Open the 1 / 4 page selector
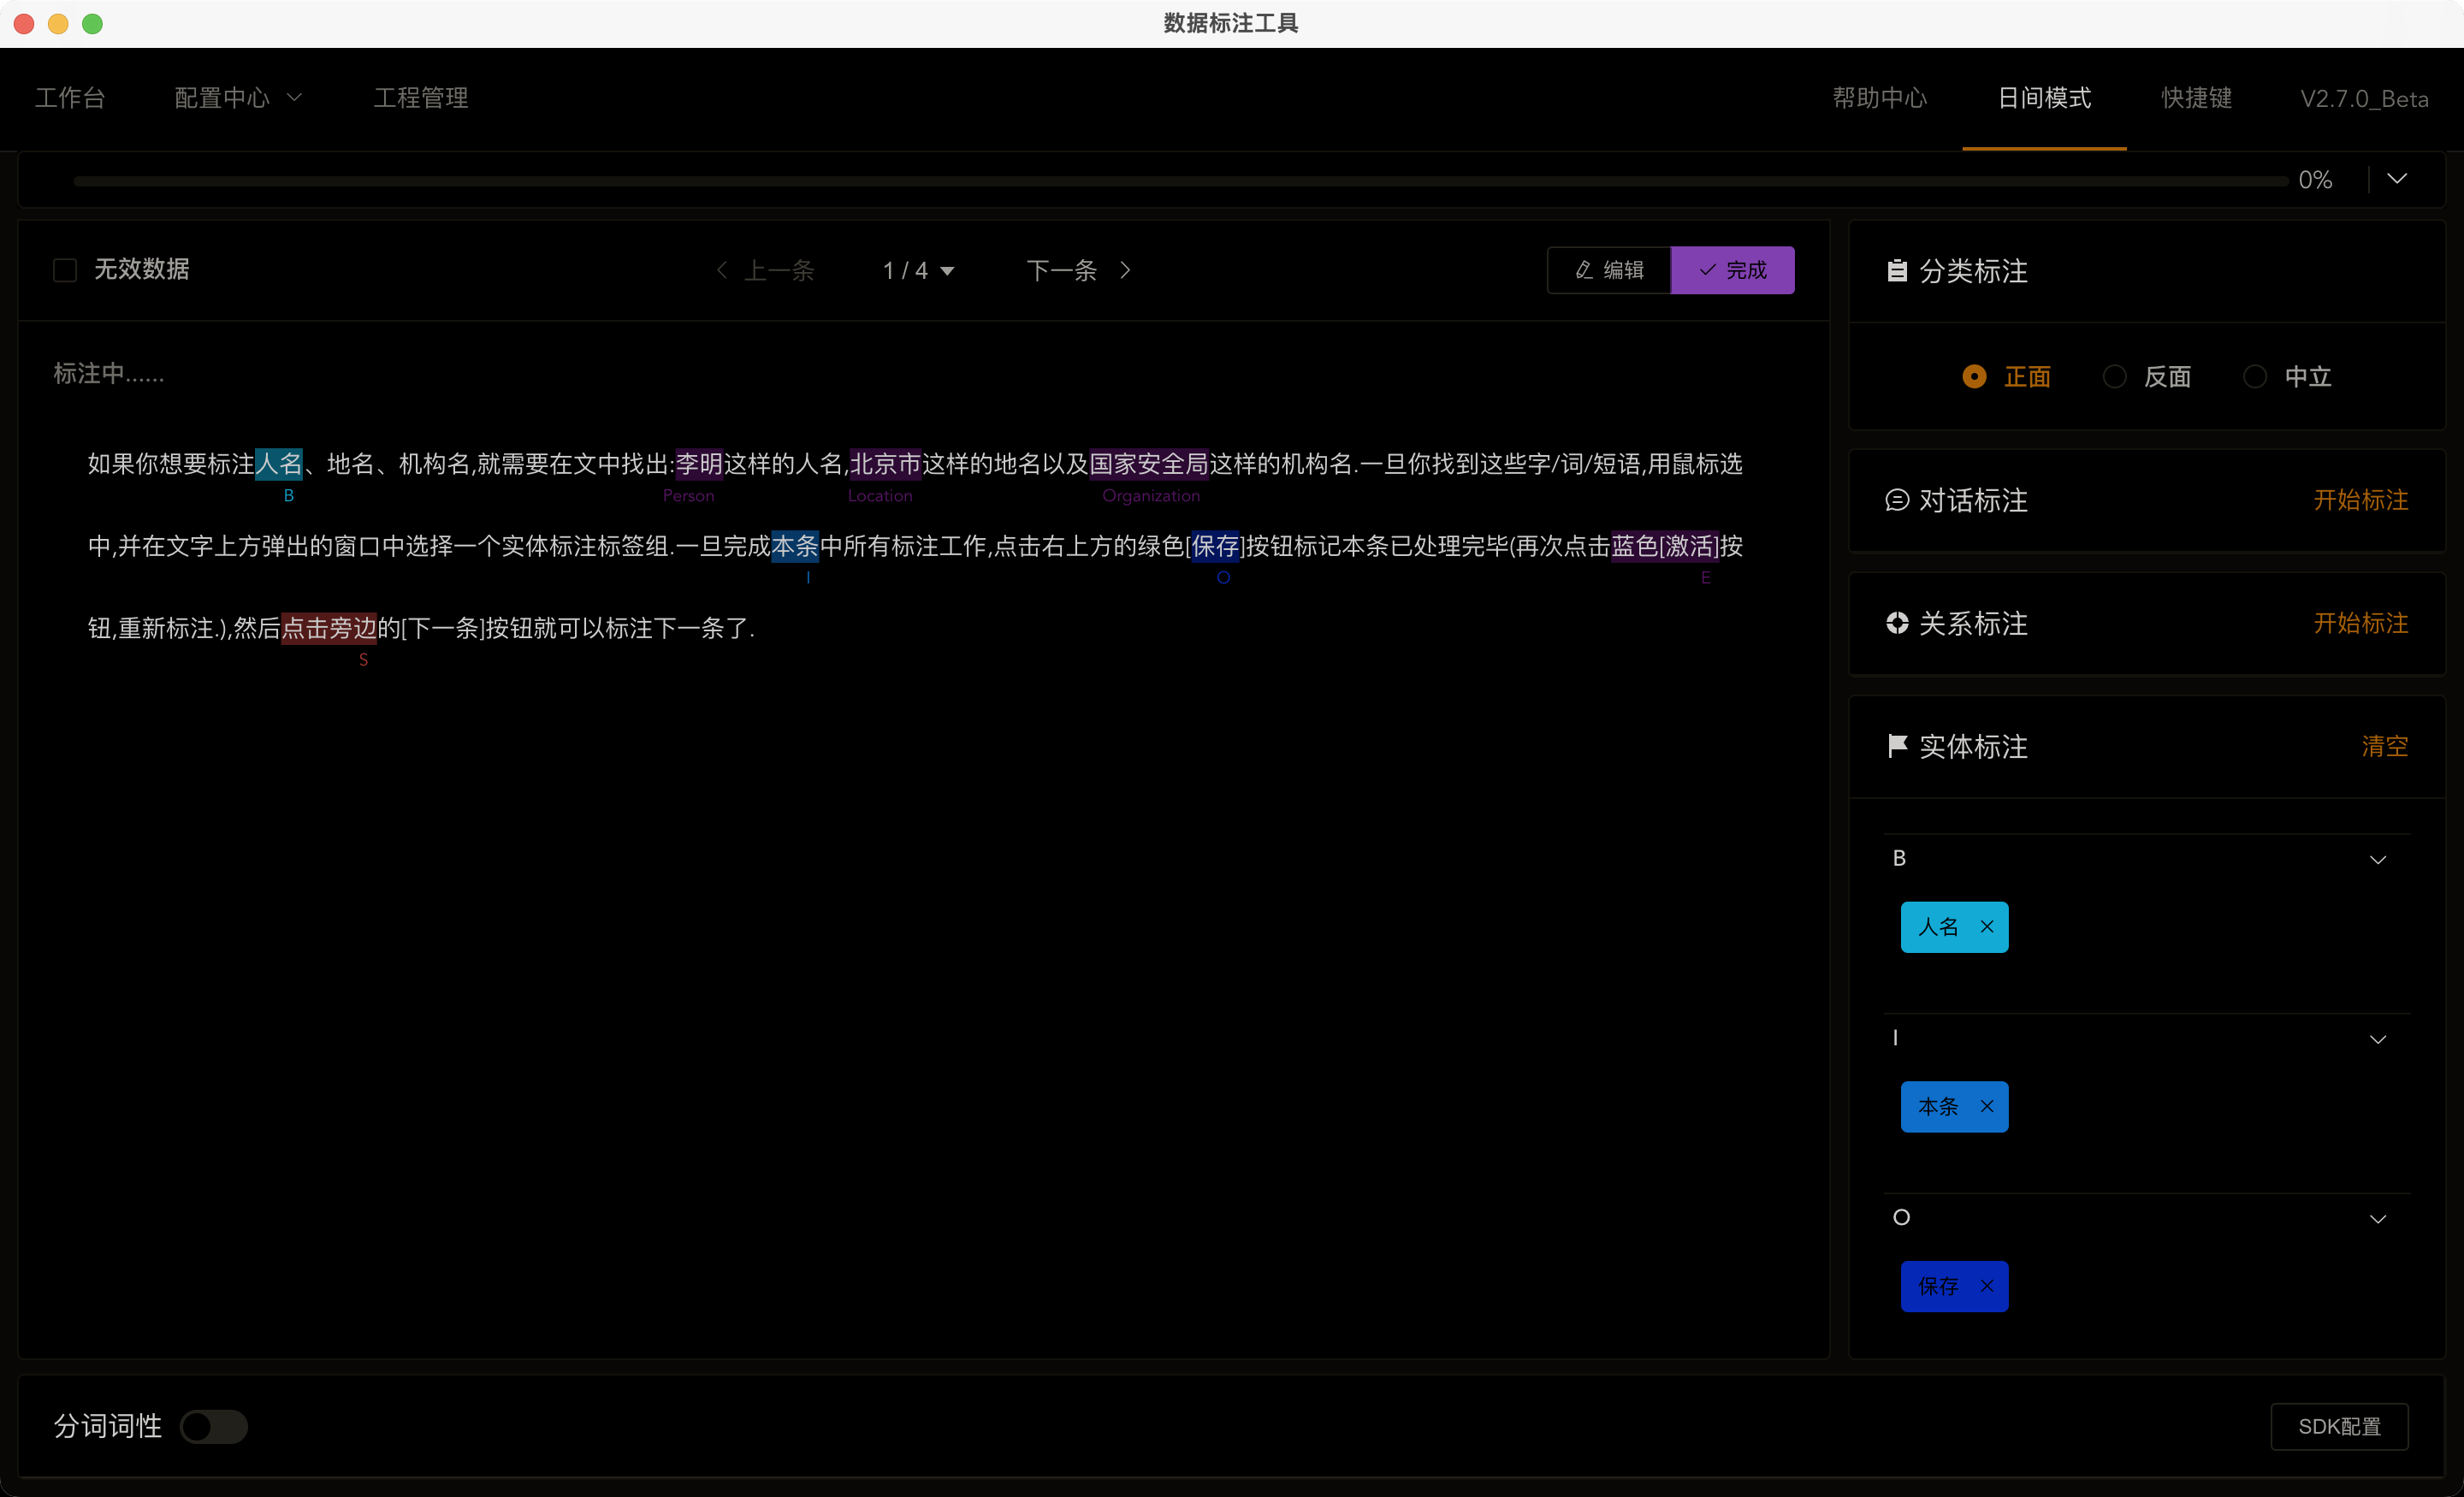This screenshot has width=2464, height=1497. pyautogui.click(x=918, y=271)
